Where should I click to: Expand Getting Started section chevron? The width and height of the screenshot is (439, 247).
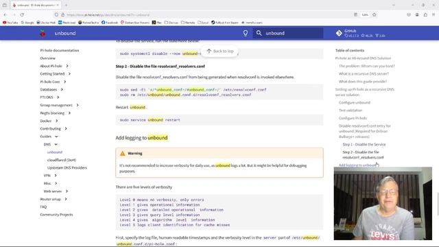(x=69, y=73)
